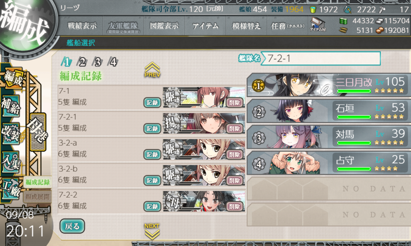Switch to fleet number 4
This screenshot has width=411, height=246.
coord(113,62)
